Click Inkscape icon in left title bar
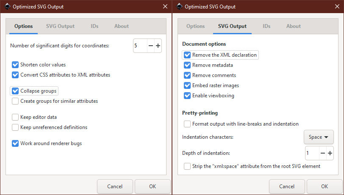The height and width of the screenshot is (195, 344). tap(7, 6)
